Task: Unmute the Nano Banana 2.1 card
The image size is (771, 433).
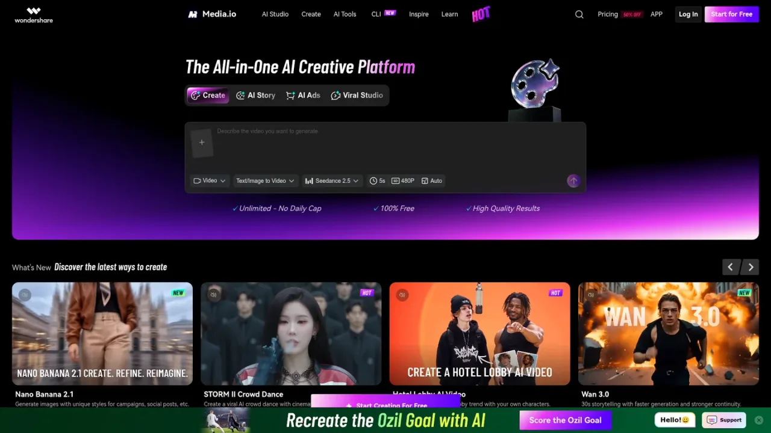Action: 25,295
